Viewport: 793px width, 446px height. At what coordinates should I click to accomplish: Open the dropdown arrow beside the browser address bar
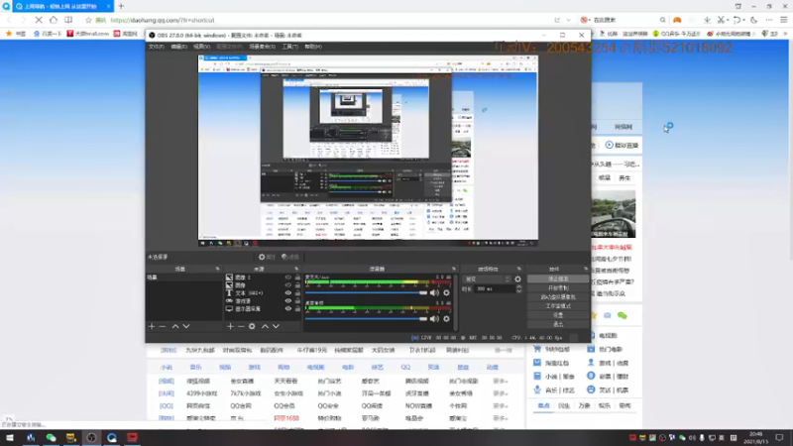[x=568, y=20]
